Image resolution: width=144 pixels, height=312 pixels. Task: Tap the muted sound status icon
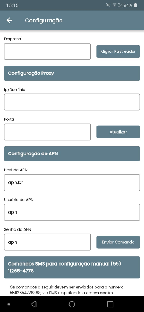[108, 5]
